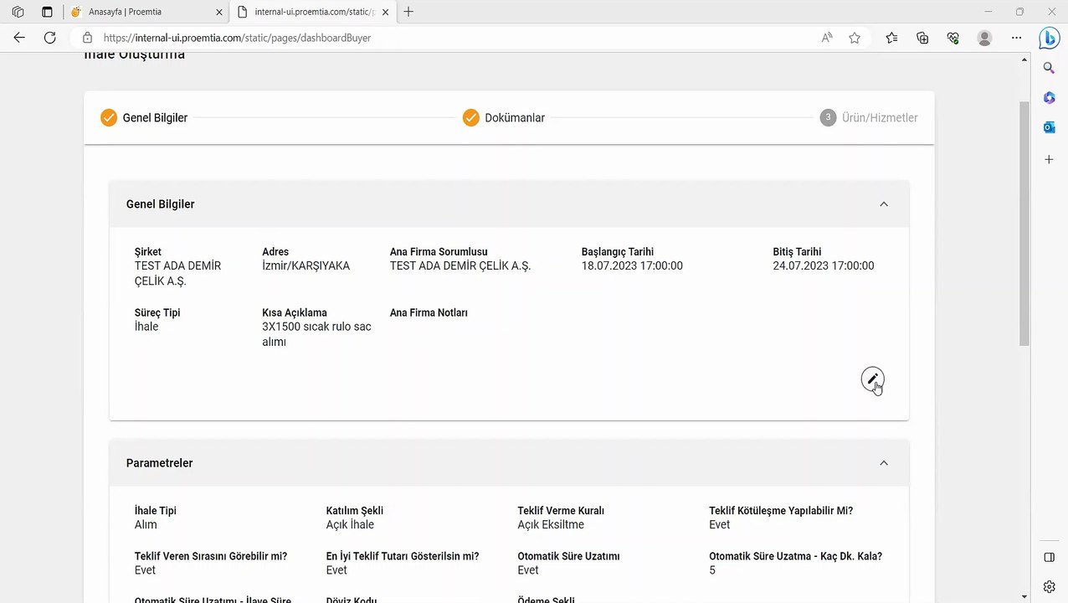Collapse the Parametreler section chevron
This screenshot has height=603, width=1068.
[884, 463]
